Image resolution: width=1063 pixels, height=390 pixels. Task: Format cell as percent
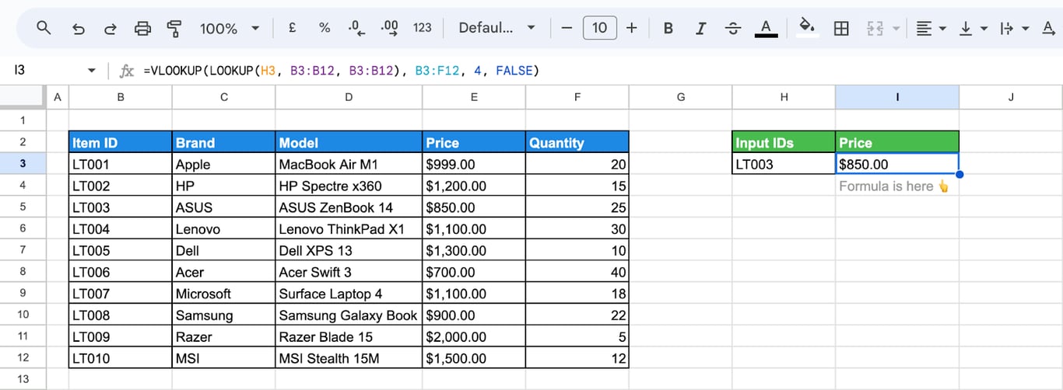pos(324,28)
